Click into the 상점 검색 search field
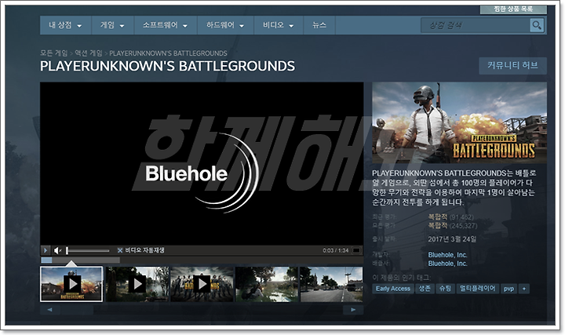Screen dimensions: 565x335 tap(476, 25)
